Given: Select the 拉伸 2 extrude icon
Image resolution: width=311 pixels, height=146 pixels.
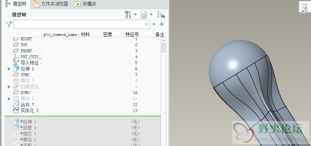Looking at the screenshot, I should [x=16, y=69].
